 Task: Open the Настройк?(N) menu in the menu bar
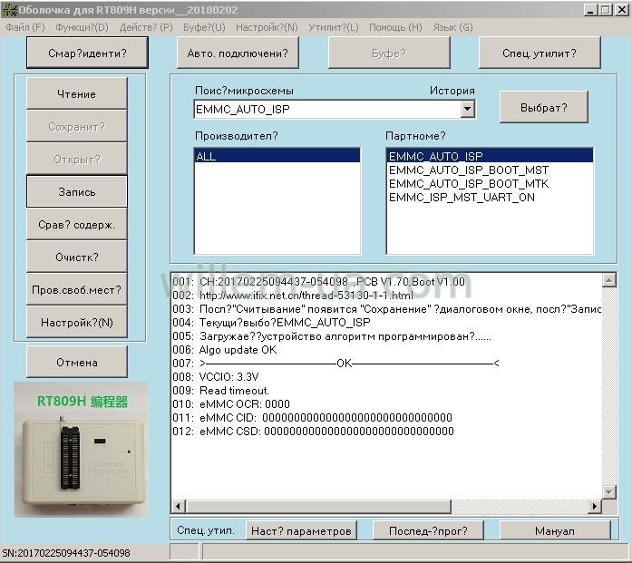[267, 27]
